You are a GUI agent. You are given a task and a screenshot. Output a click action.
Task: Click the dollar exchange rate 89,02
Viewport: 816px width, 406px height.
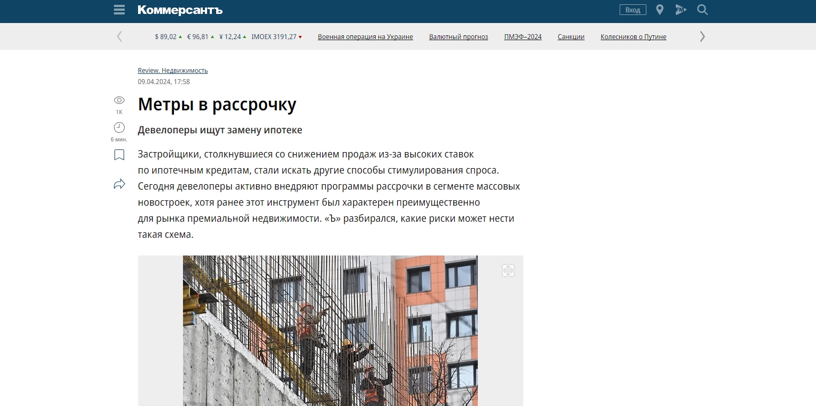click(x=165, y=36)
